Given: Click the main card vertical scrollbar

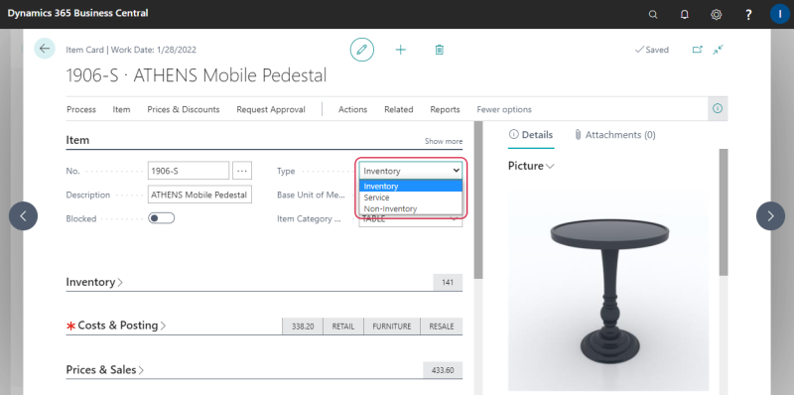Looking at the screenshot, I should click(x=478, y=199).
